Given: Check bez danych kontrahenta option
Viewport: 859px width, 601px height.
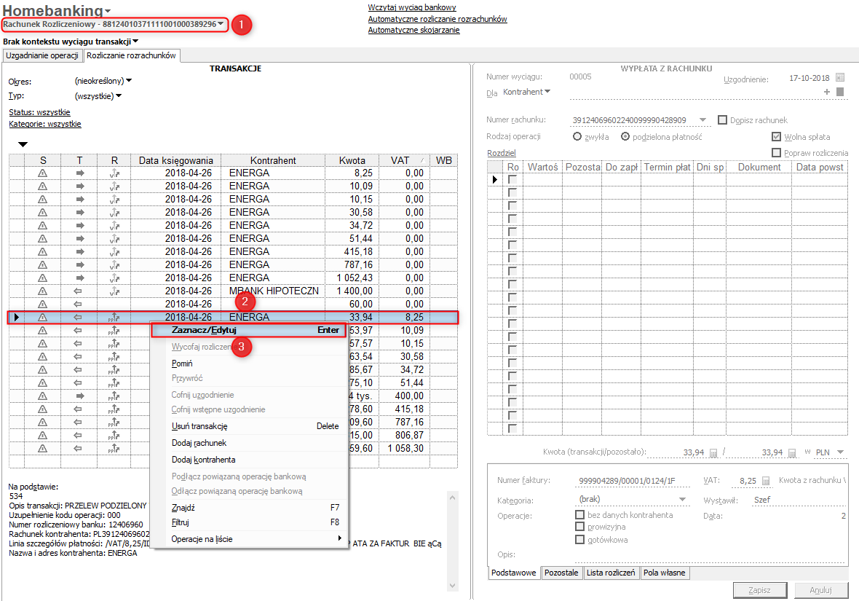Looking at the screenshot, I should pyautogui.click(x=579, y=515).
